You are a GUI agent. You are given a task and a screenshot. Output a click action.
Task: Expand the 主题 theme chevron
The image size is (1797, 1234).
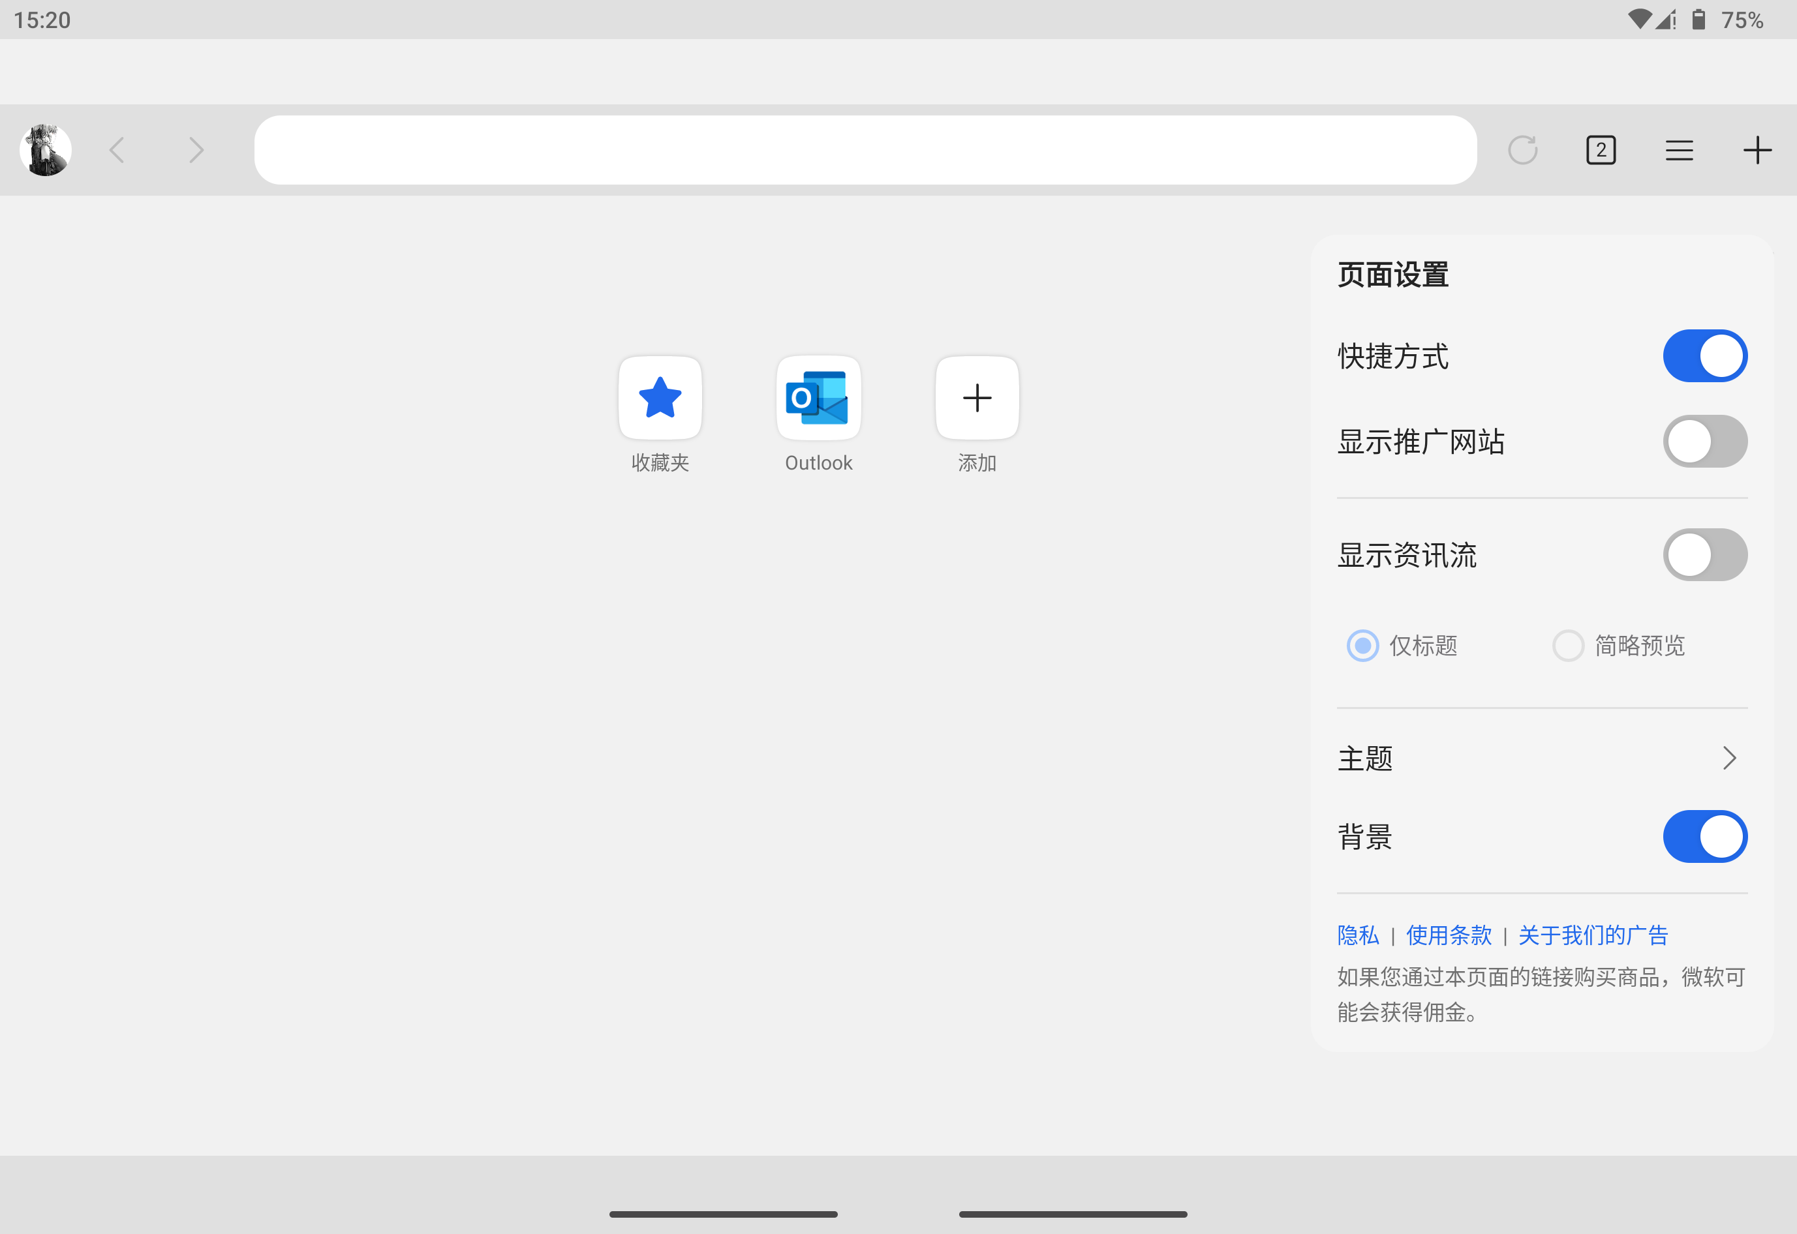pyautogui.click(x=1729, y=758)
